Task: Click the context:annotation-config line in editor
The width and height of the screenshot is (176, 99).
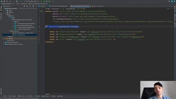Action: tap(64, 27)
